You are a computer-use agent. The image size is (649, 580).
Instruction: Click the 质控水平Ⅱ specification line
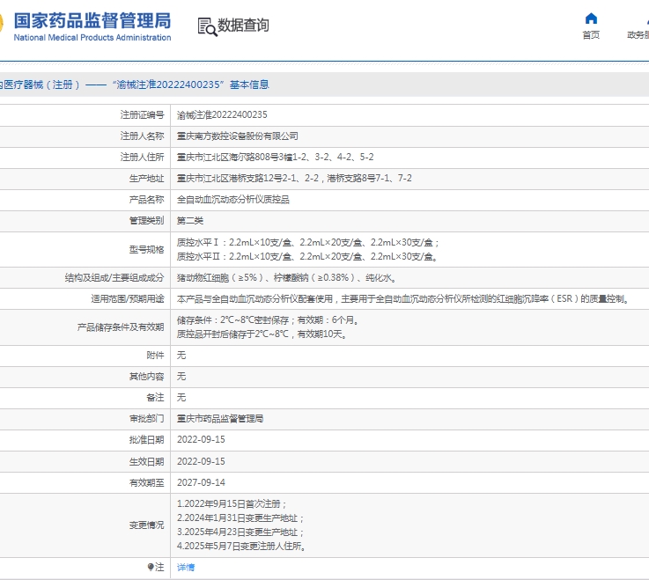[x=307, y=256]
